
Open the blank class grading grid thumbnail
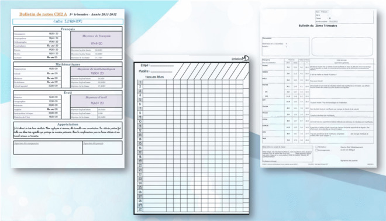click(x=191, y=135)
